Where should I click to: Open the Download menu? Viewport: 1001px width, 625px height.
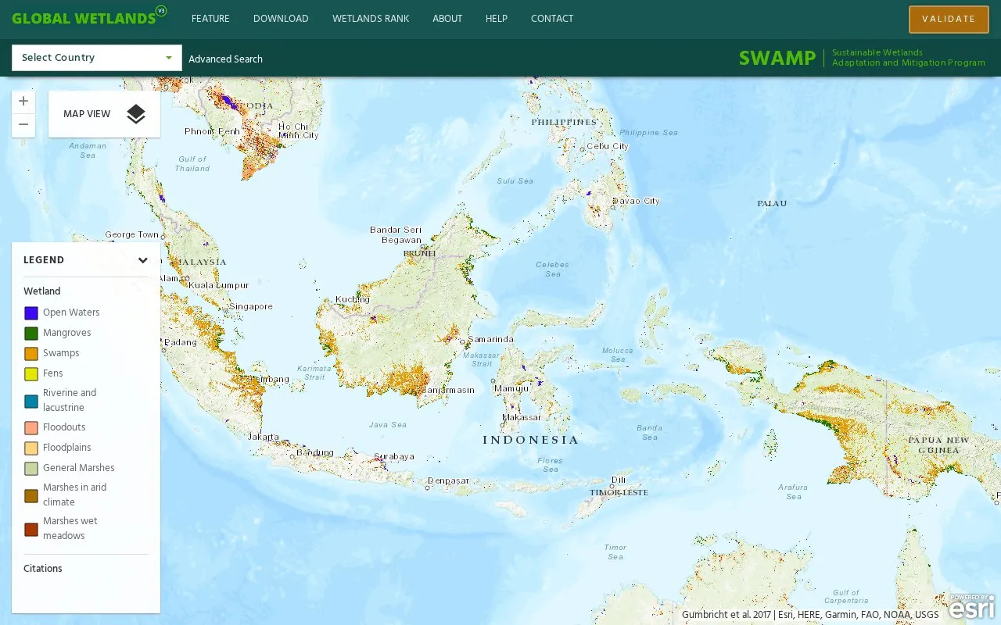tap(281, 19)
